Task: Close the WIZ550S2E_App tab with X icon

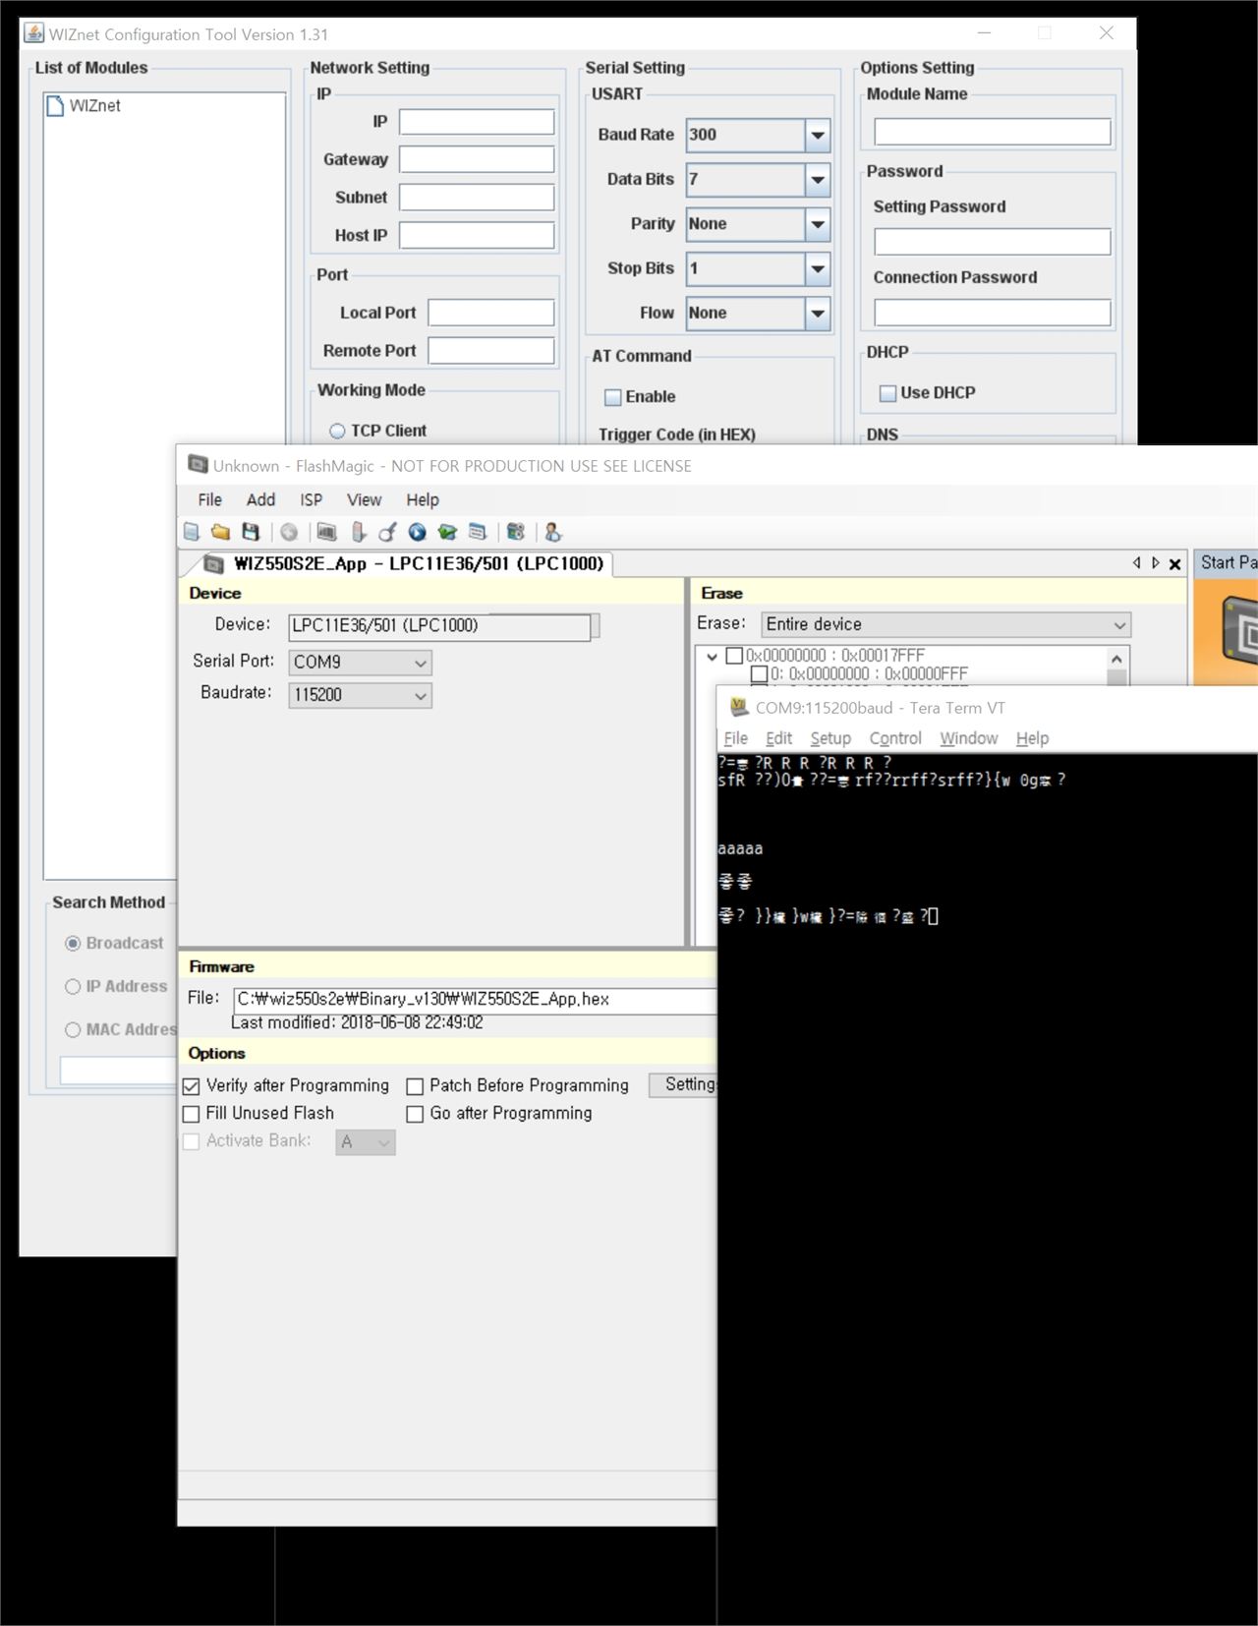Action: click(x=1174, y=564)
